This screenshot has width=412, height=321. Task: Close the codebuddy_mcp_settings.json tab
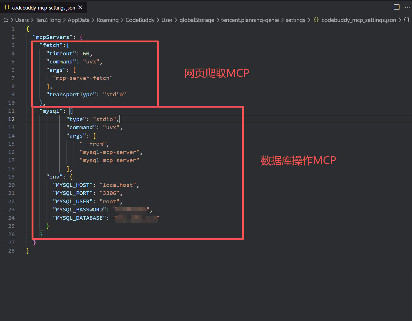point(80,7)
